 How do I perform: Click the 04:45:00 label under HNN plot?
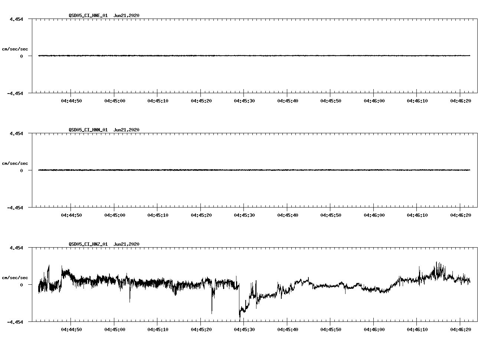[x=114, y=215]
